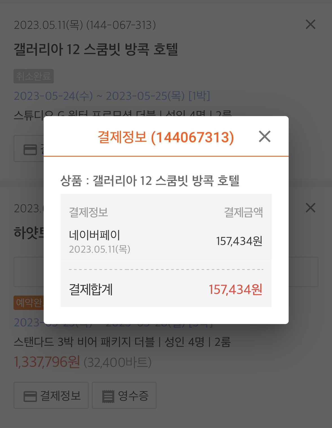Select the 2023-05-24 to 2023-05-25 stay dates
This screenshot has width=332, height=428.
pyautogui.click(x=112, y=96)
